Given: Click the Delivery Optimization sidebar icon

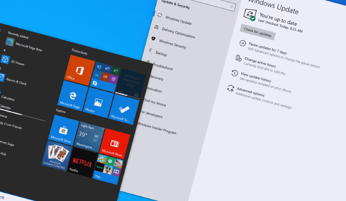Looking at the screenshot, I should [x=157, y=27].
